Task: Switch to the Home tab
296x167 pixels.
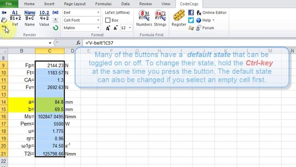Action: [x=30, y=4]
